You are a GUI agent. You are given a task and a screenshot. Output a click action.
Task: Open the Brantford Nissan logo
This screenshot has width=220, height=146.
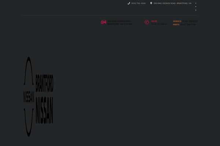(x=38, y=97)
